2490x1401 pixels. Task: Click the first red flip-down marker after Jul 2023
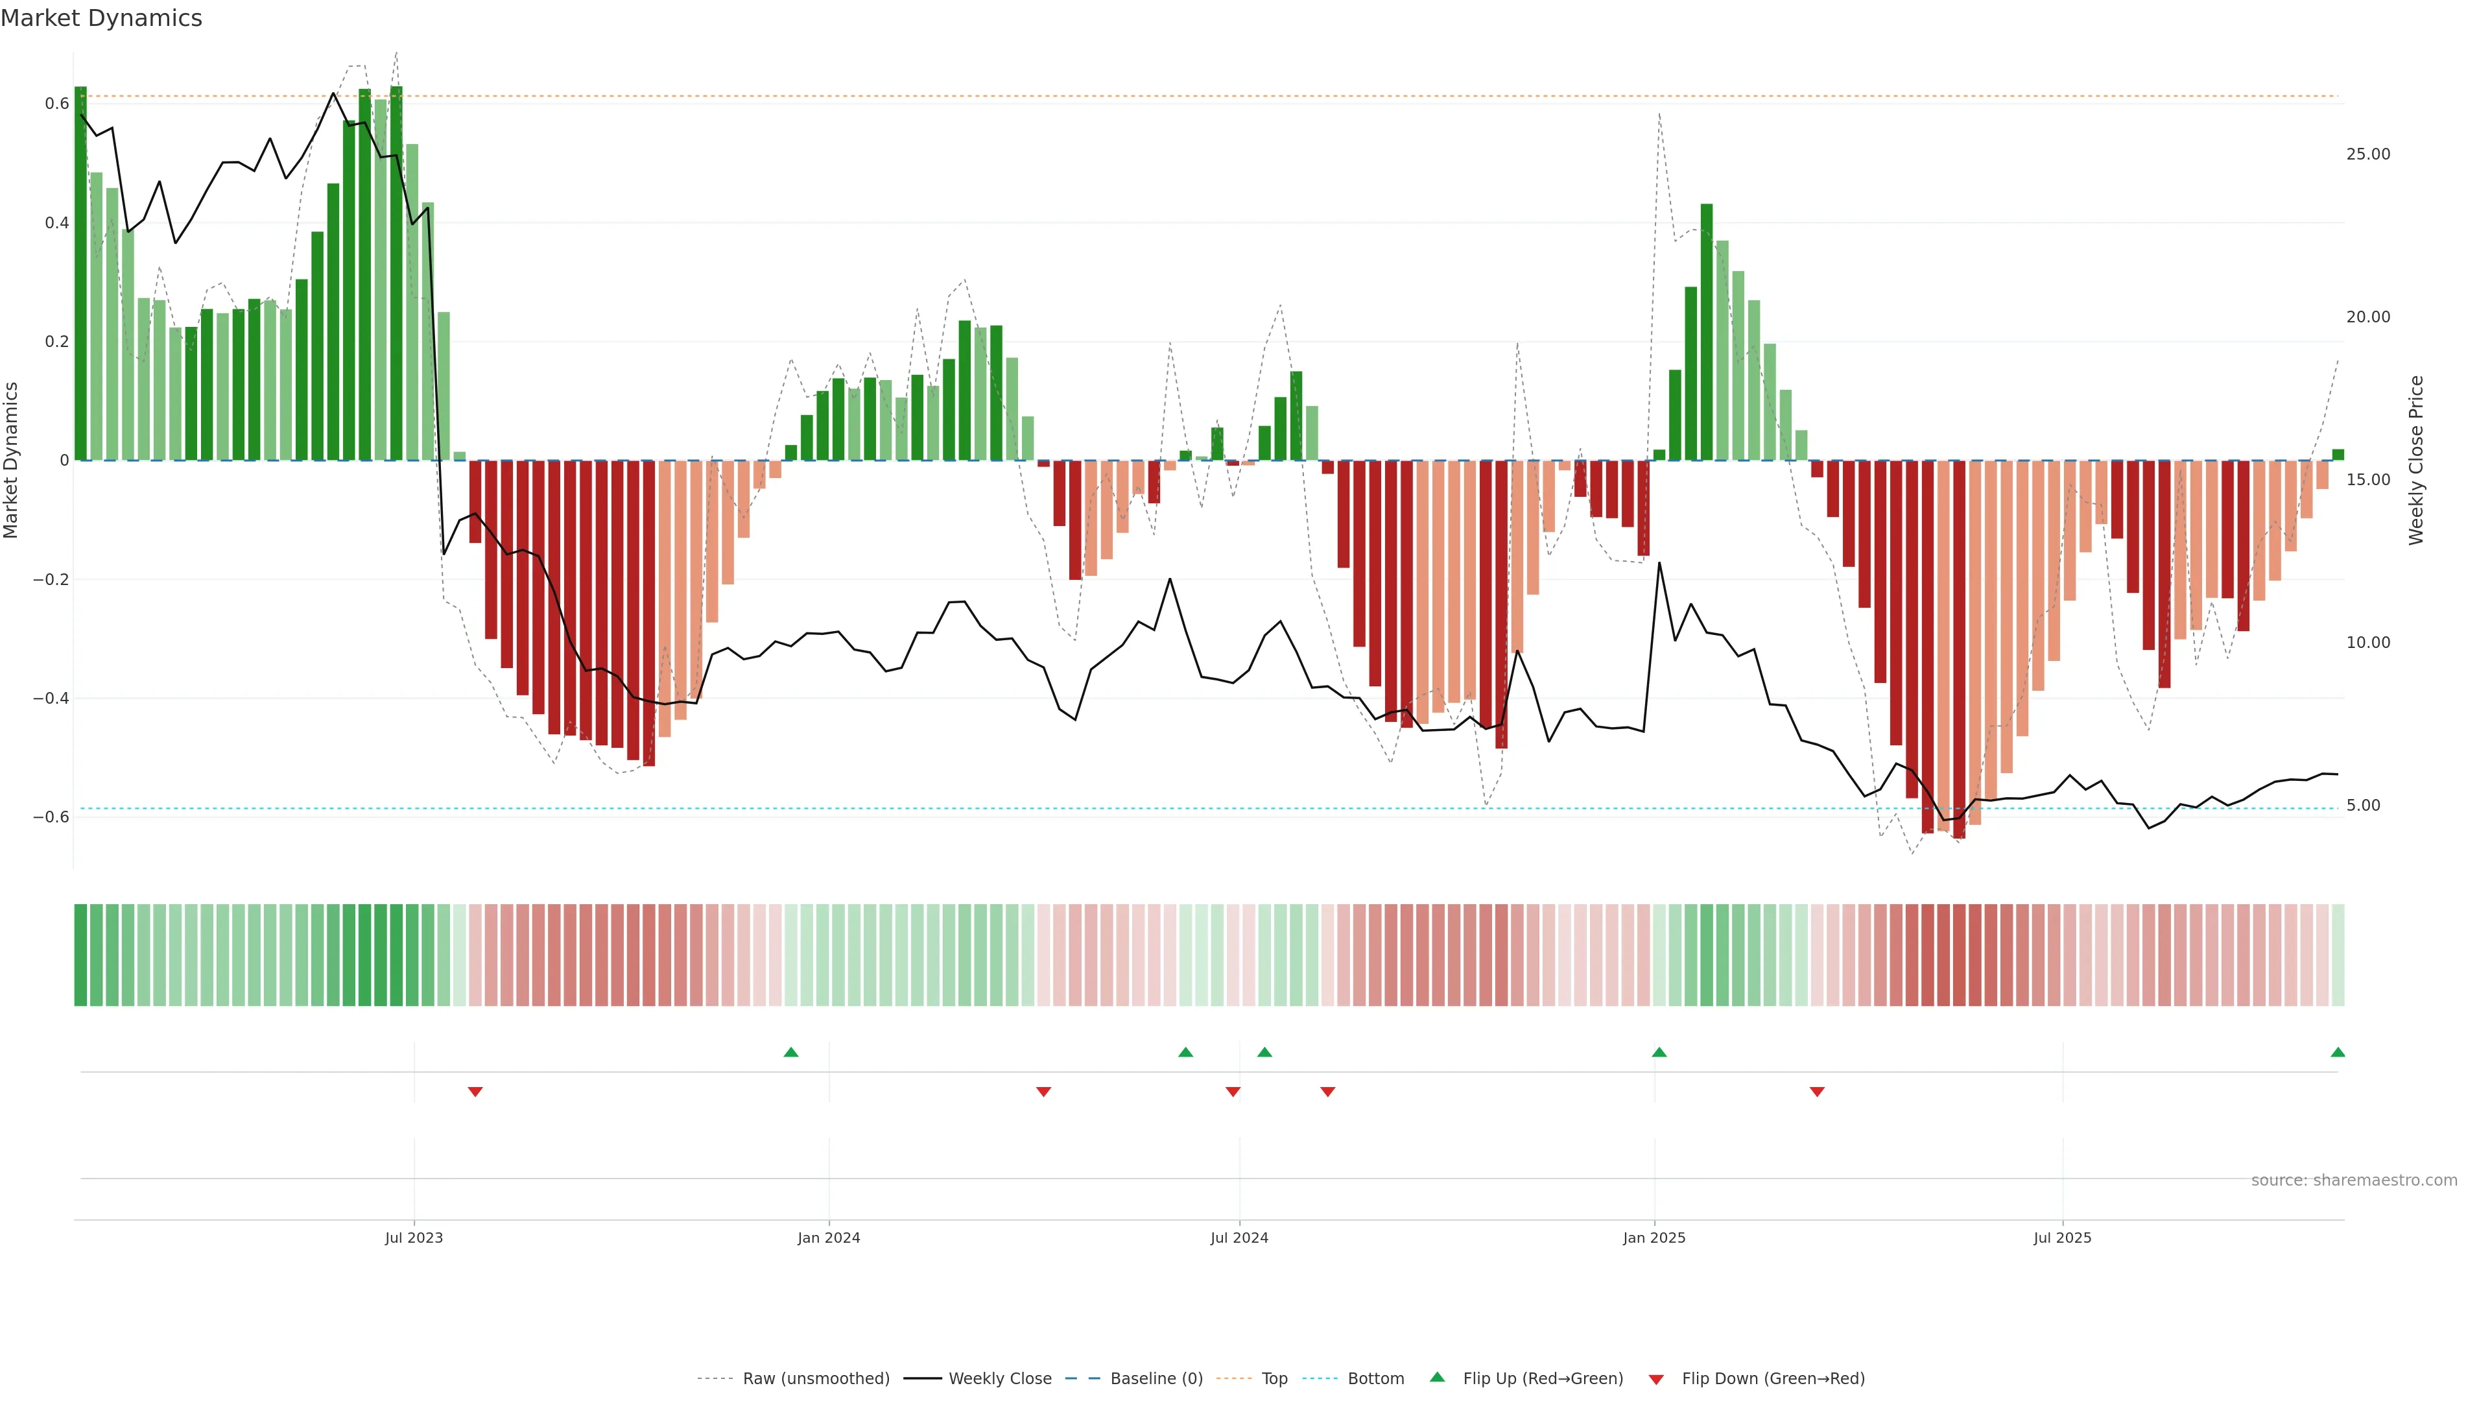[x=475, y=1092]
